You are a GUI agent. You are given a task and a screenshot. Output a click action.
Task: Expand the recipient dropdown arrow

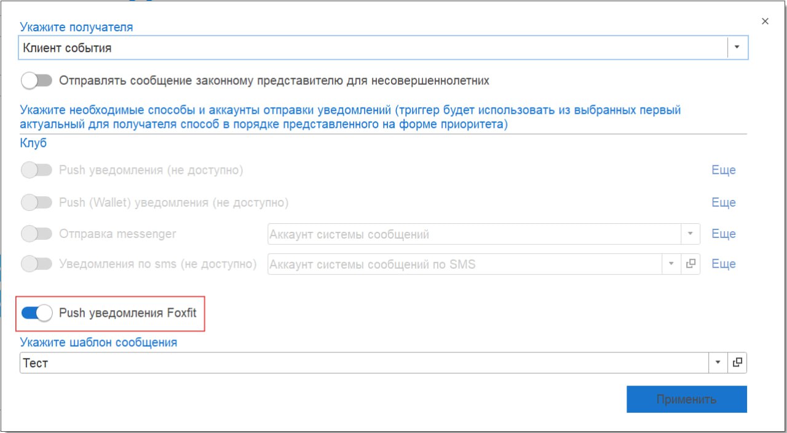point(737,47)
